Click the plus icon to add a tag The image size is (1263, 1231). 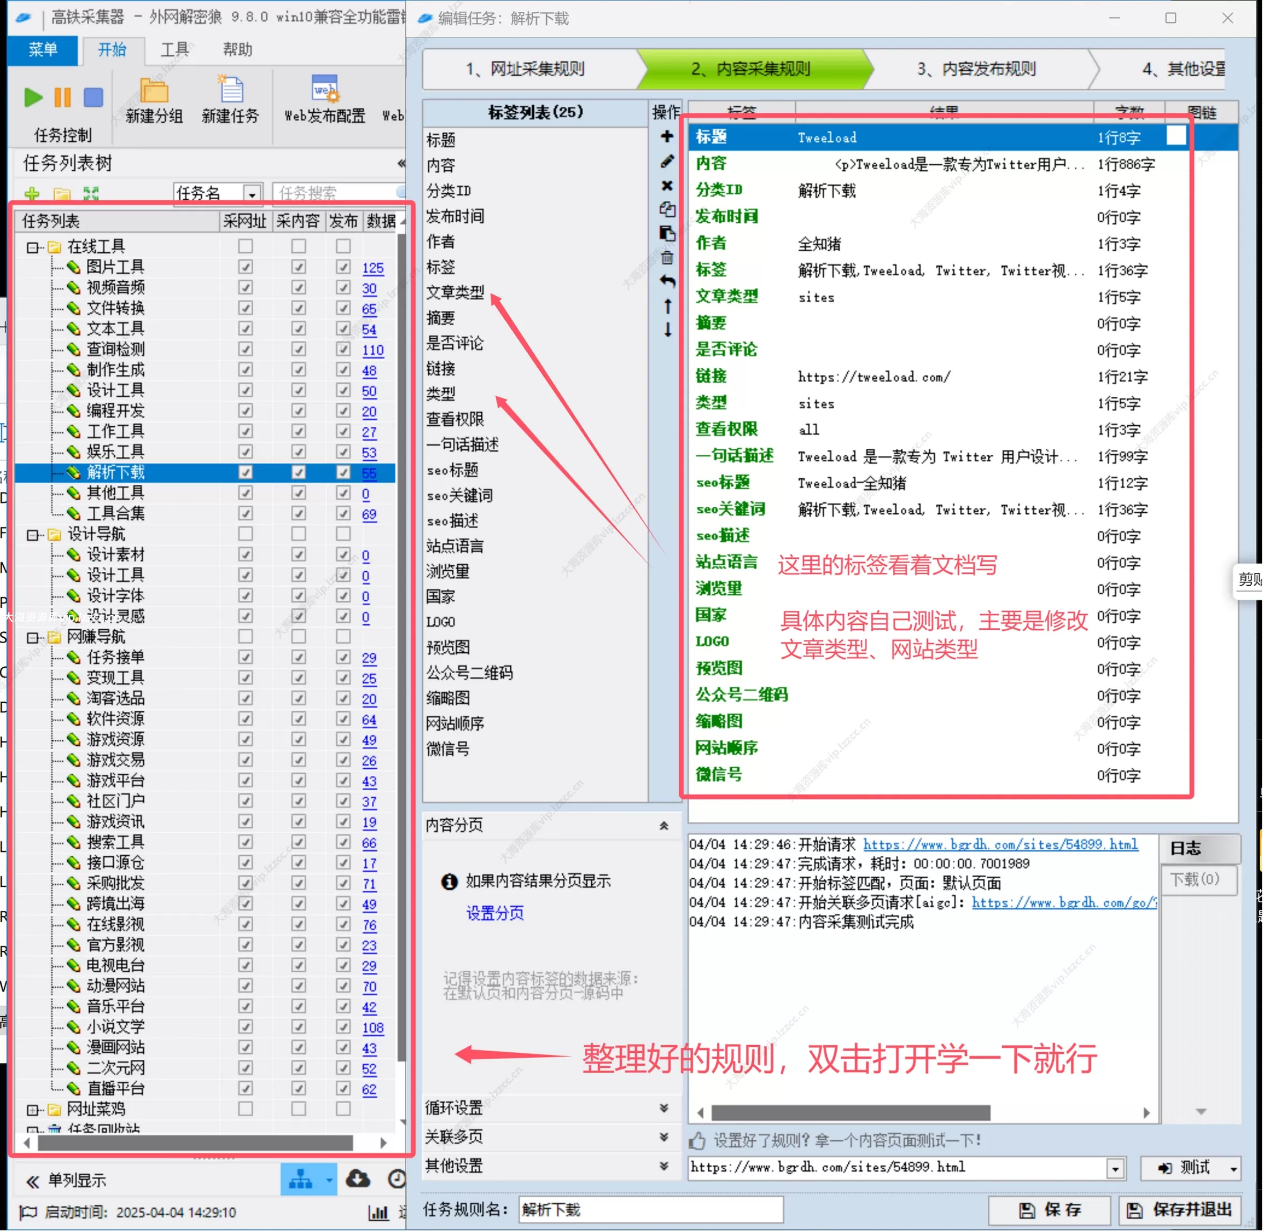pos(667,136)
